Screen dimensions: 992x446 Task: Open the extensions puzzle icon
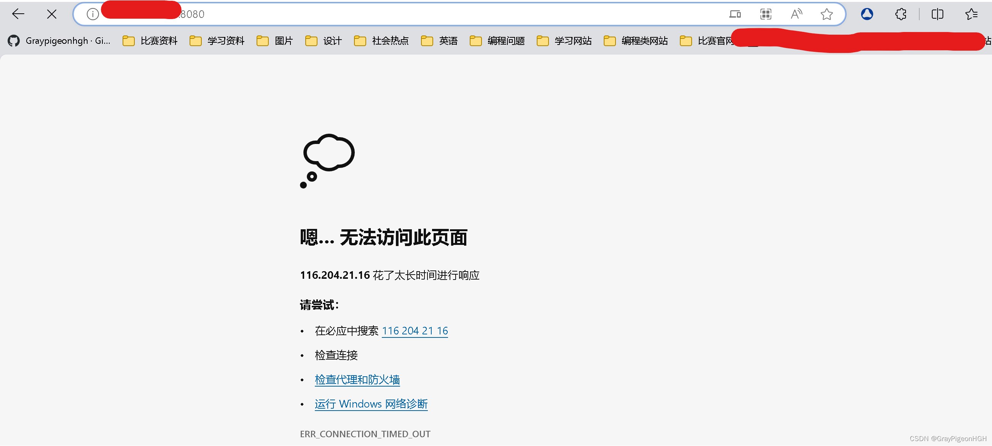tap(900, 14)
